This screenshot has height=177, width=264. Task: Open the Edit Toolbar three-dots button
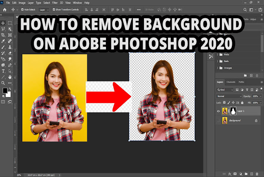tap(10, 83)
